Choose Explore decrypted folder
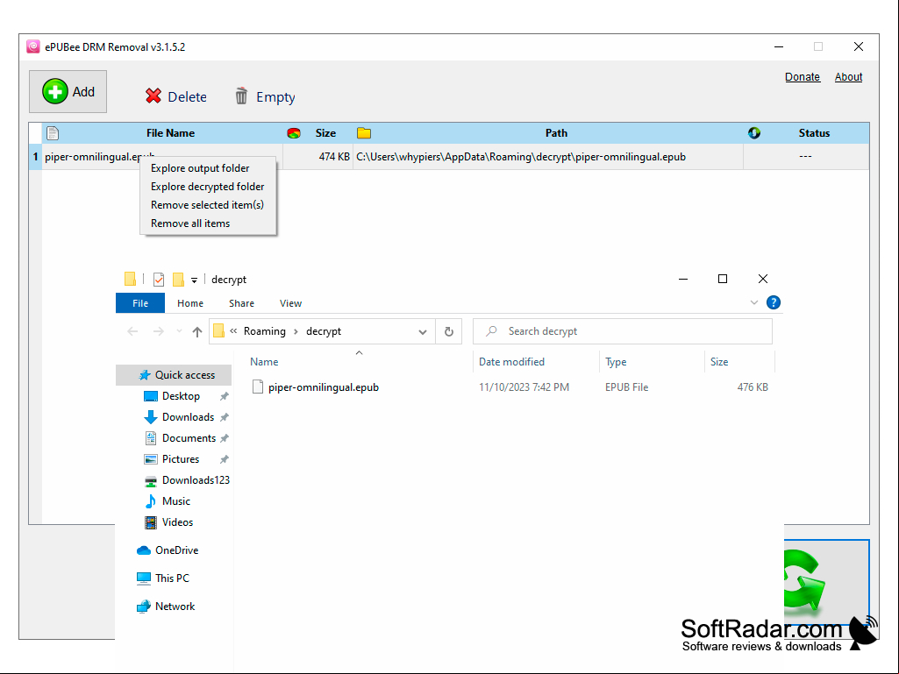This screenshot has height=674, width=899. tap(208, 187)
